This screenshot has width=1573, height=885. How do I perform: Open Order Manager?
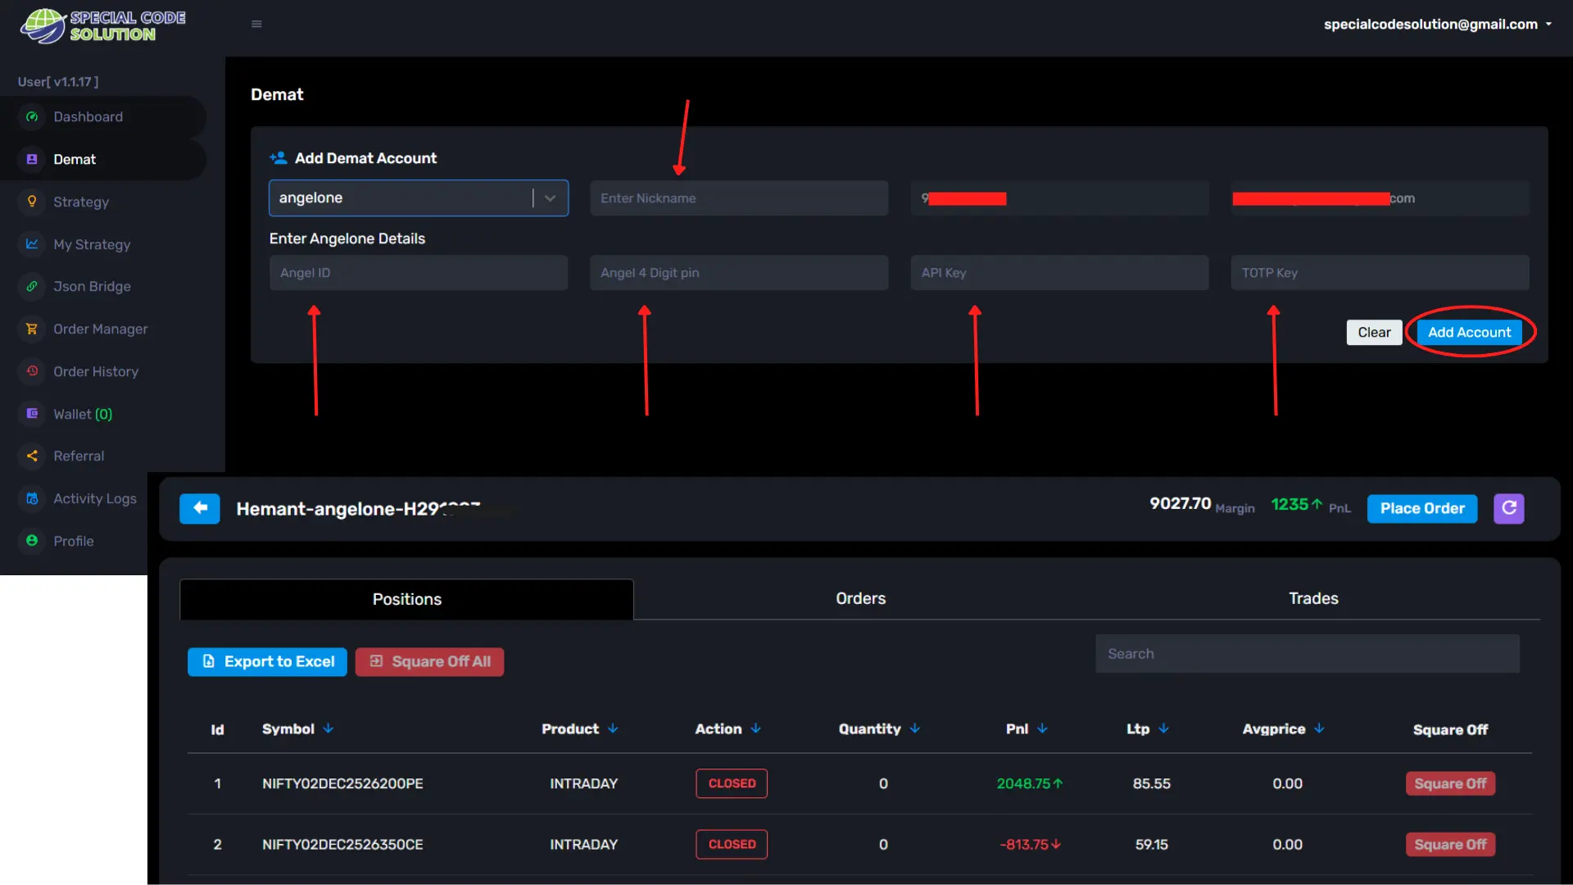(x=101, y=329)
